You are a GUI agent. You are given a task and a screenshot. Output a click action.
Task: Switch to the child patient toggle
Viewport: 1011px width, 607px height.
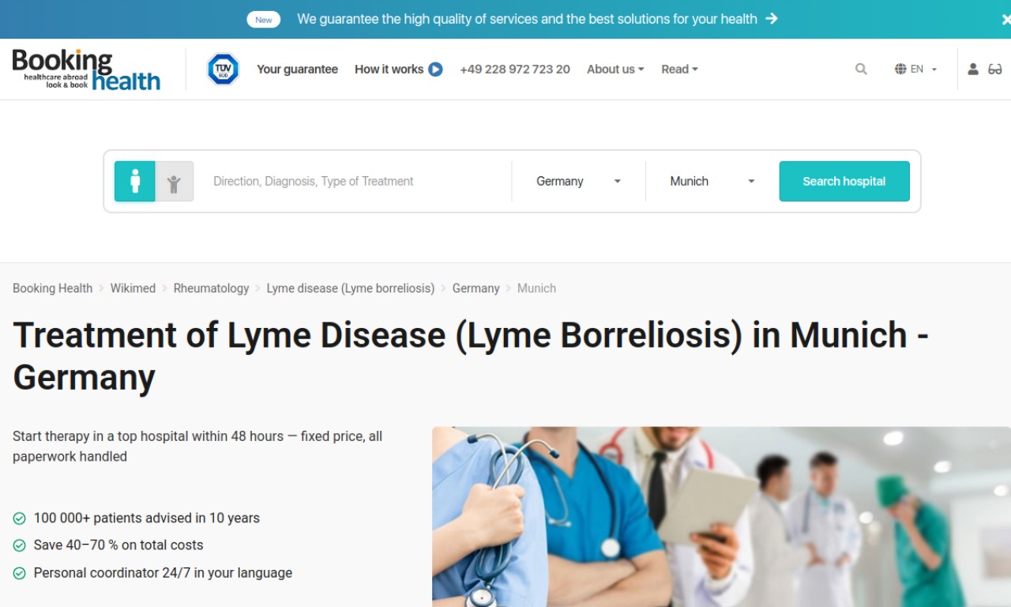(x=174, y=182)
